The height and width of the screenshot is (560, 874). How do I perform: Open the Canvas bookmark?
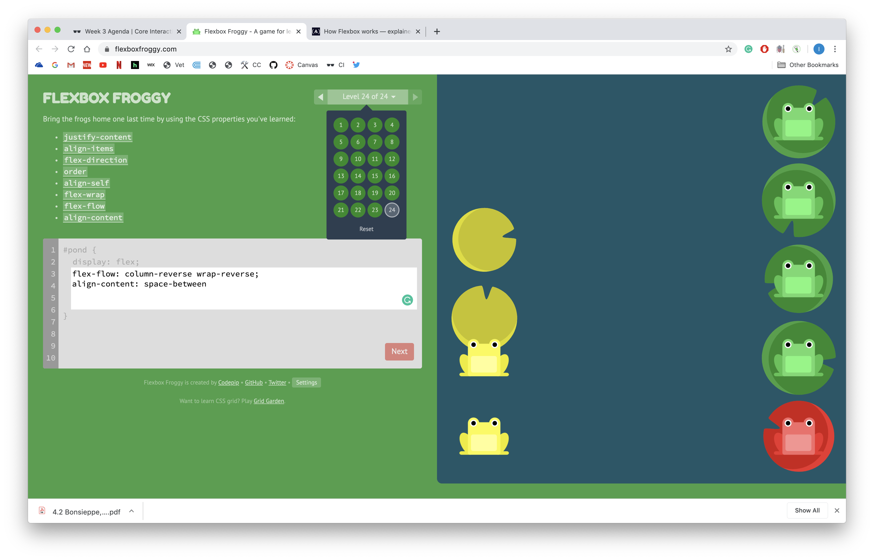pyautogui.click(x=302, y=65)
